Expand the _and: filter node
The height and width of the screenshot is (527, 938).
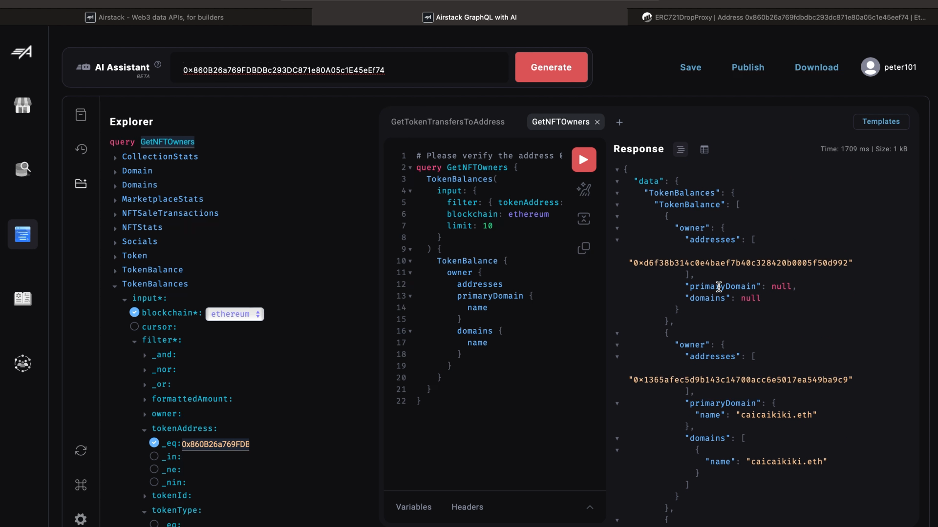pyautogui.click(x=145, y=356)
